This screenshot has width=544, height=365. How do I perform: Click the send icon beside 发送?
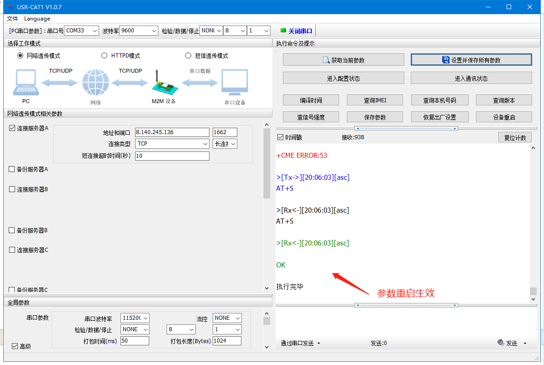pos(500,343)
